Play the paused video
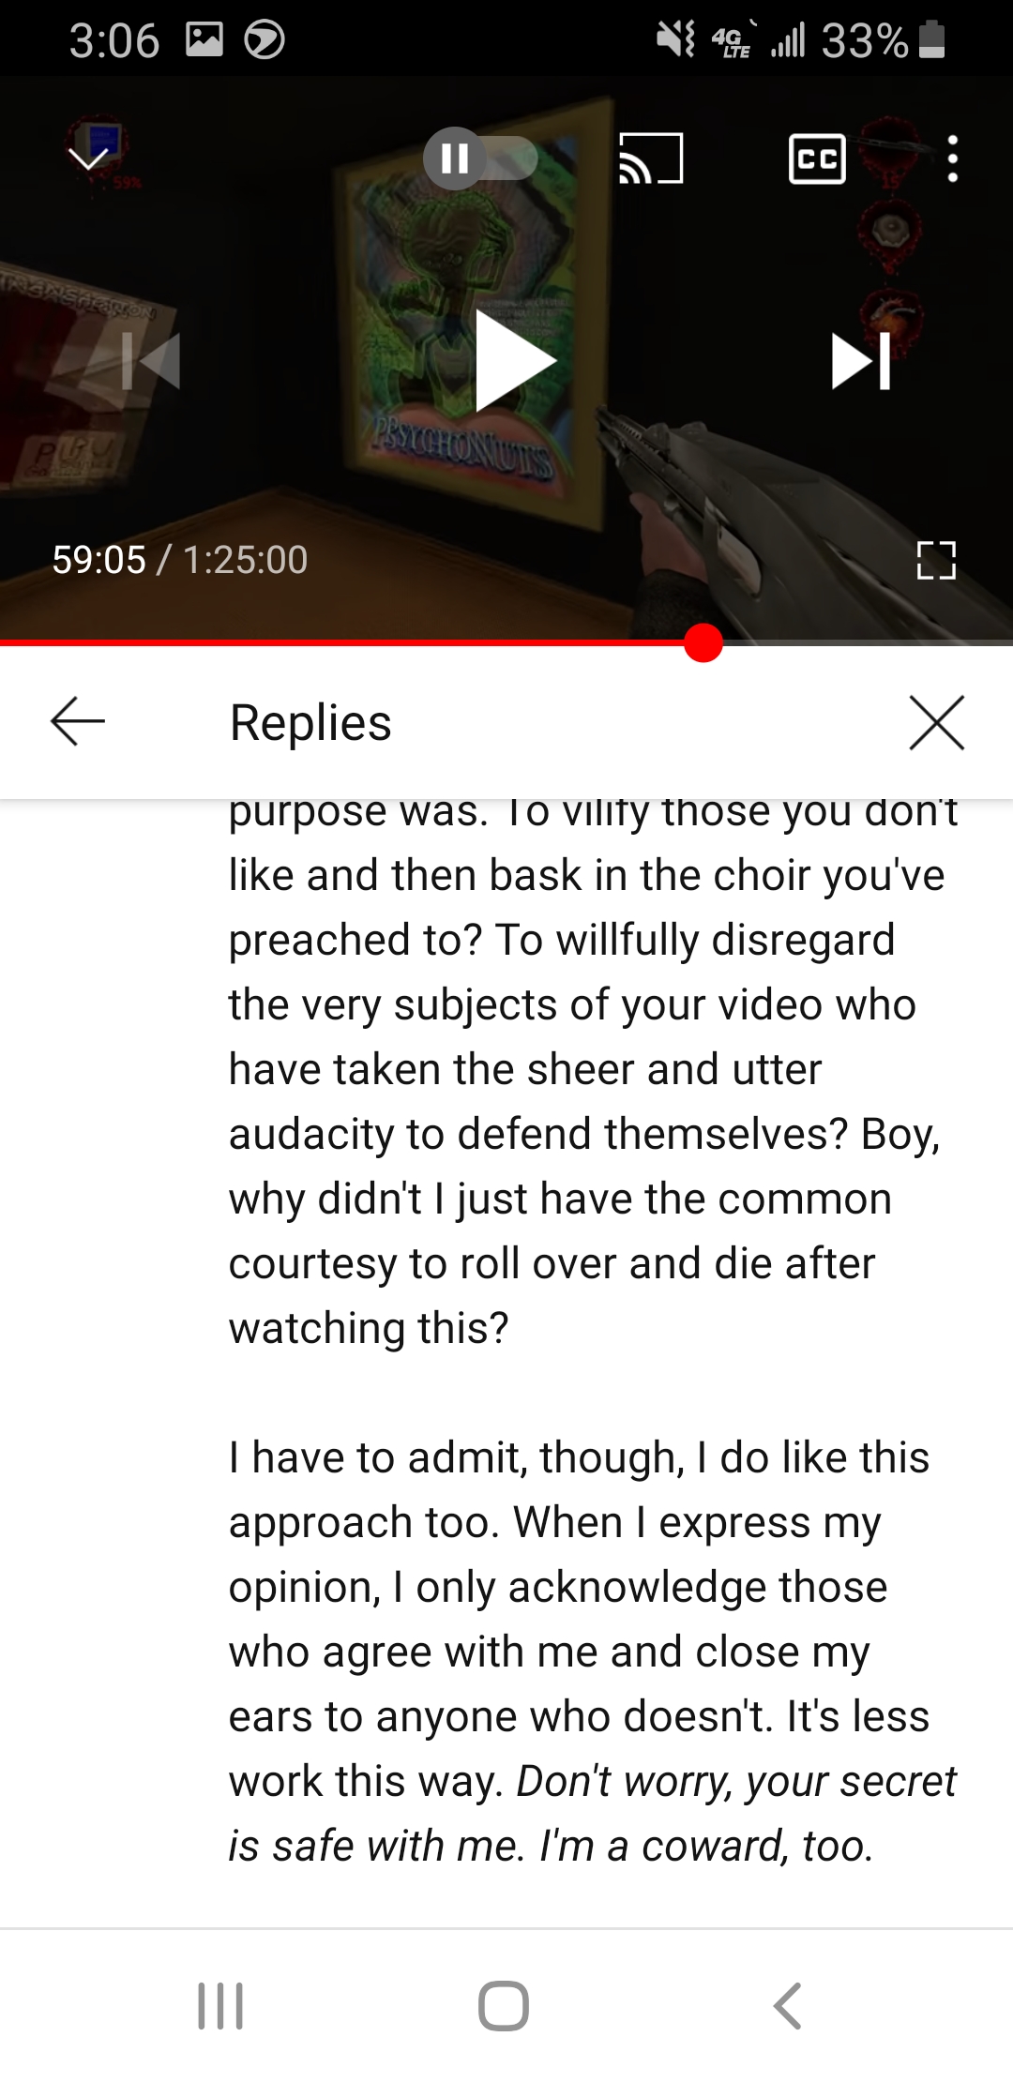 point(513,361)
